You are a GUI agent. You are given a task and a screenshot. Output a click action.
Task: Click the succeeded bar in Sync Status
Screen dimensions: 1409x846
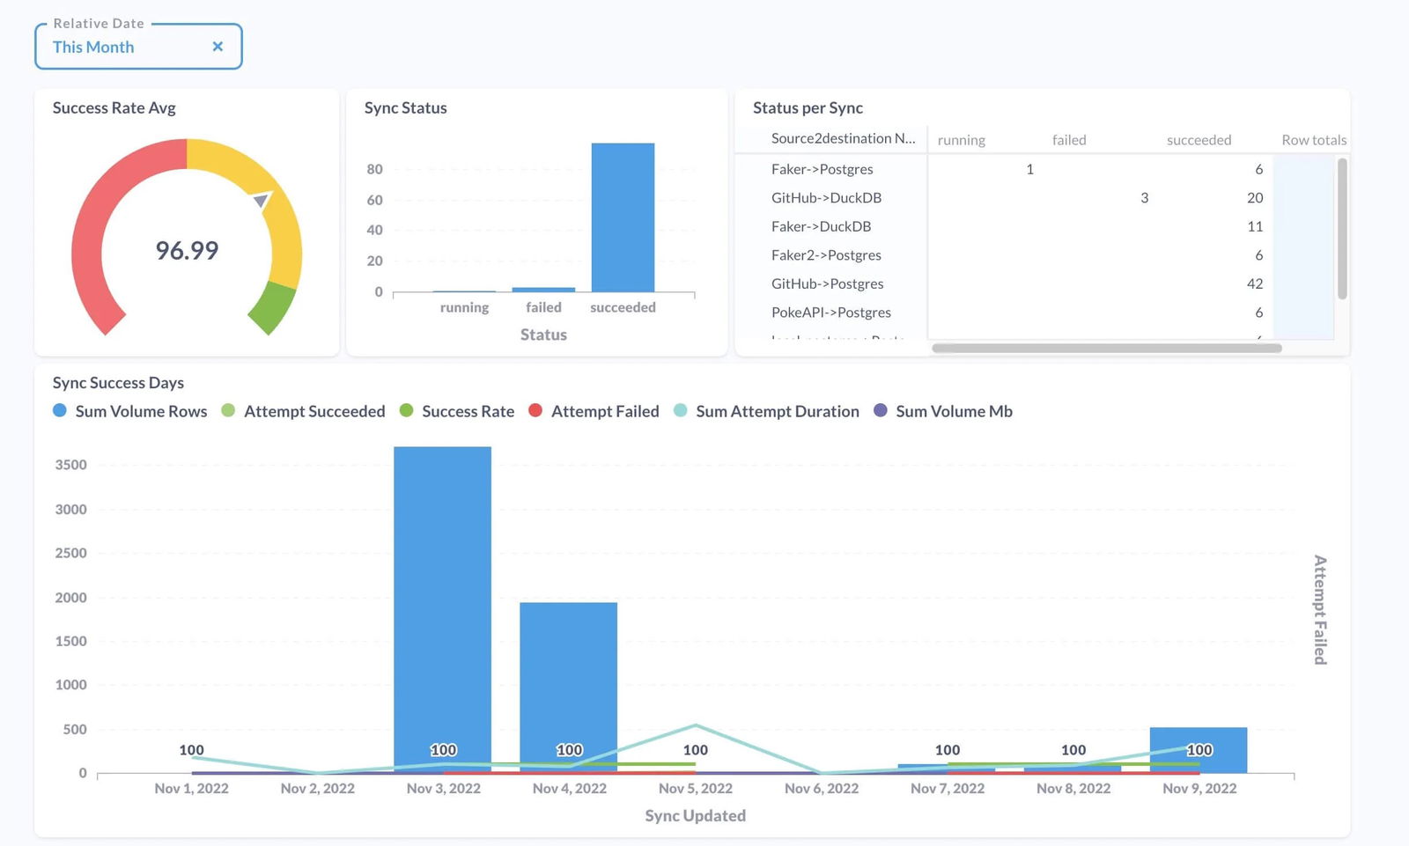(623, 216)
